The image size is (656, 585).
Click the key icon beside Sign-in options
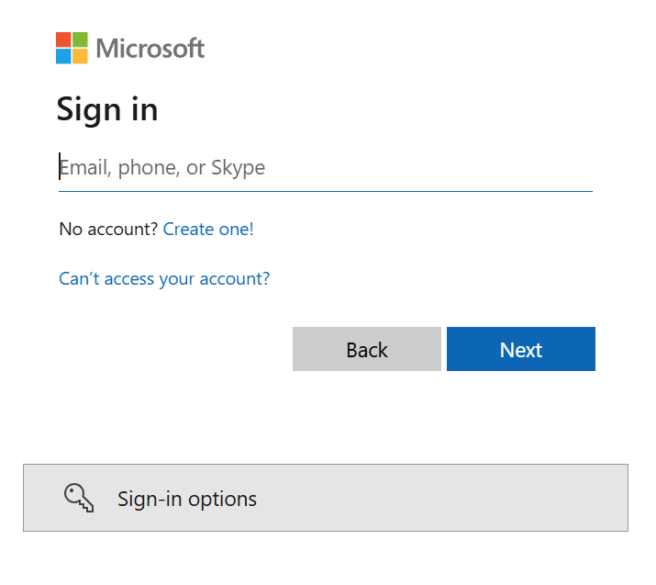[79, 498]
